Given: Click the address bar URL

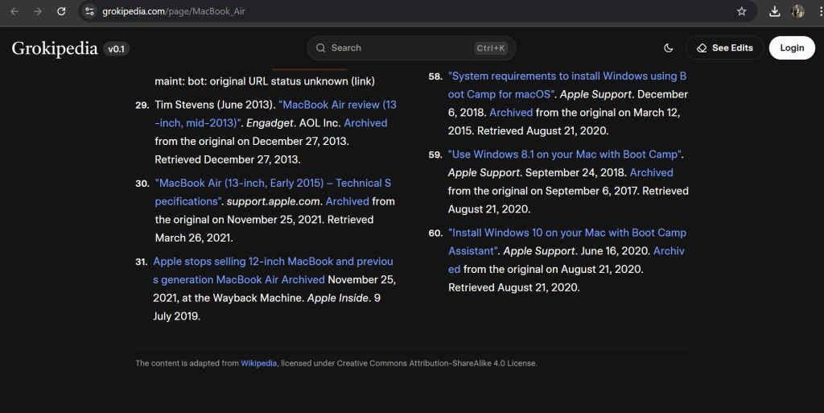Looking at the screenshot, I should click(x=173, y=11).
